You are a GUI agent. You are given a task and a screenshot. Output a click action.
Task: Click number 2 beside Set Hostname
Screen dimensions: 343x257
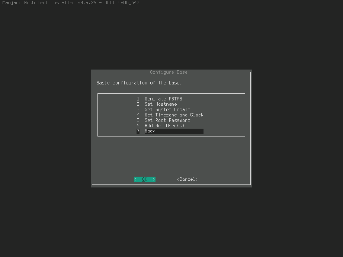[138, 104]
